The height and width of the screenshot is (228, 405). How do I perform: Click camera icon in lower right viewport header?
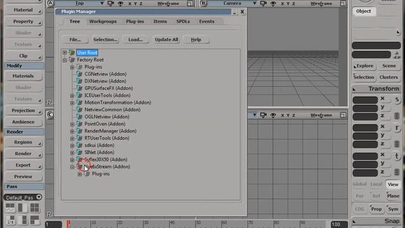tap(263, 115)
